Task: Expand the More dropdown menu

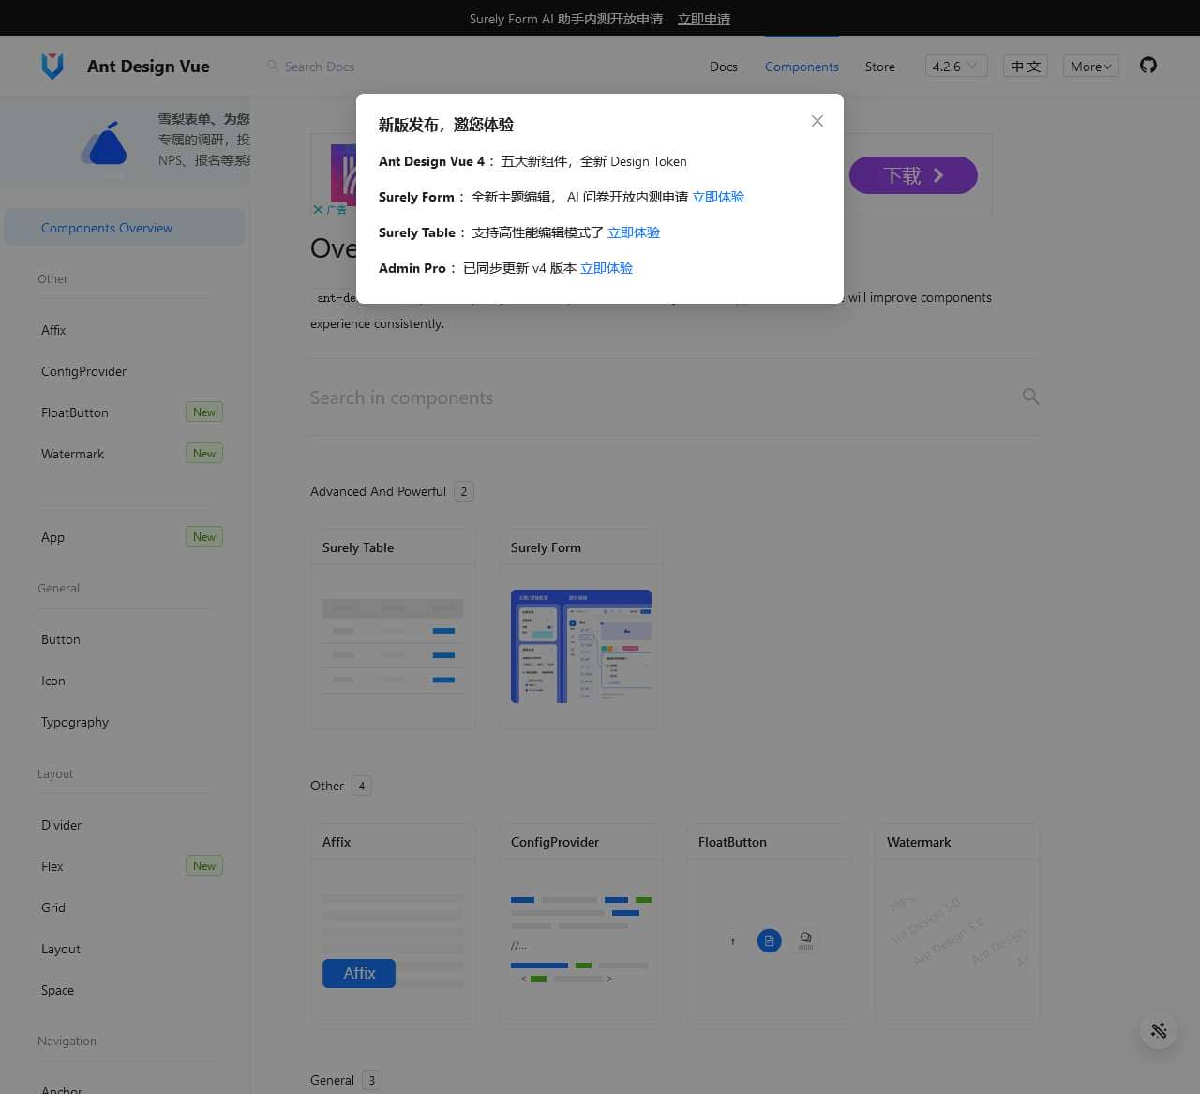Action: [1090, 67]
